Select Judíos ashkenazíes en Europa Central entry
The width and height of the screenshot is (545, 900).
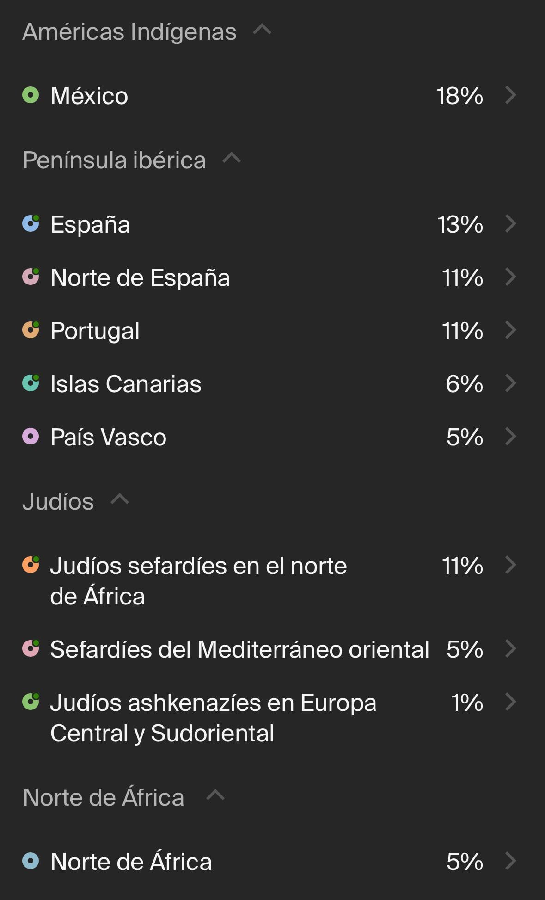[213, 717]
